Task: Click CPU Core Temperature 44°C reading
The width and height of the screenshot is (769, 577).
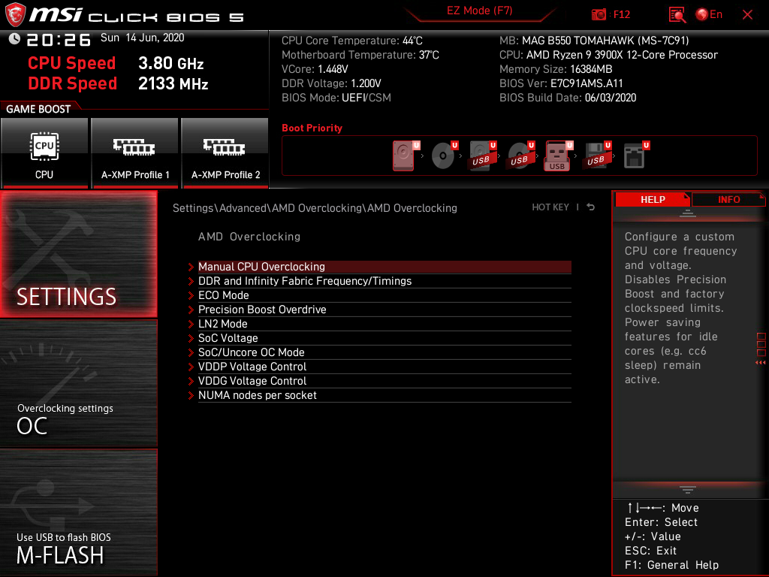Action: [x=352, y=41]
